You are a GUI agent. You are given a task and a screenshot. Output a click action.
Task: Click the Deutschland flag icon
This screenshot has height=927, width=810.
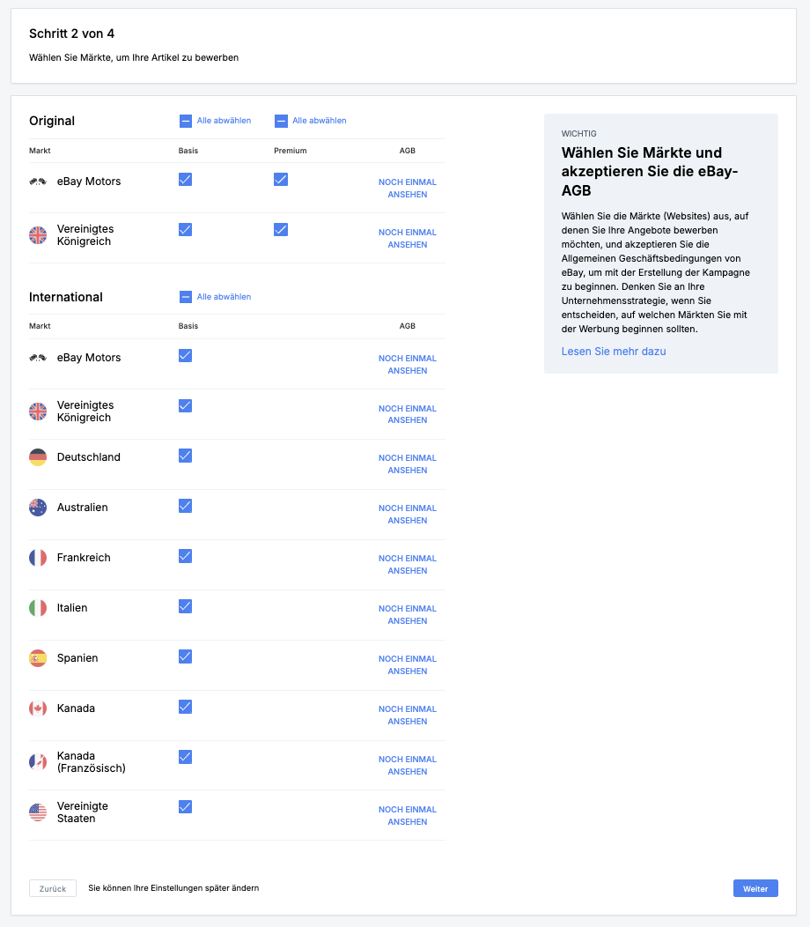tap(38, 457)
